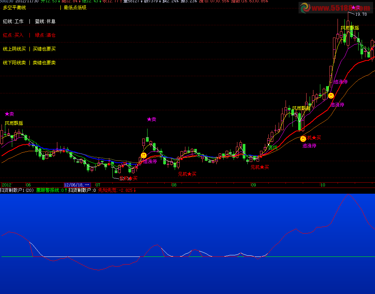Click the 19.78 high price label

tap(361, 14)
